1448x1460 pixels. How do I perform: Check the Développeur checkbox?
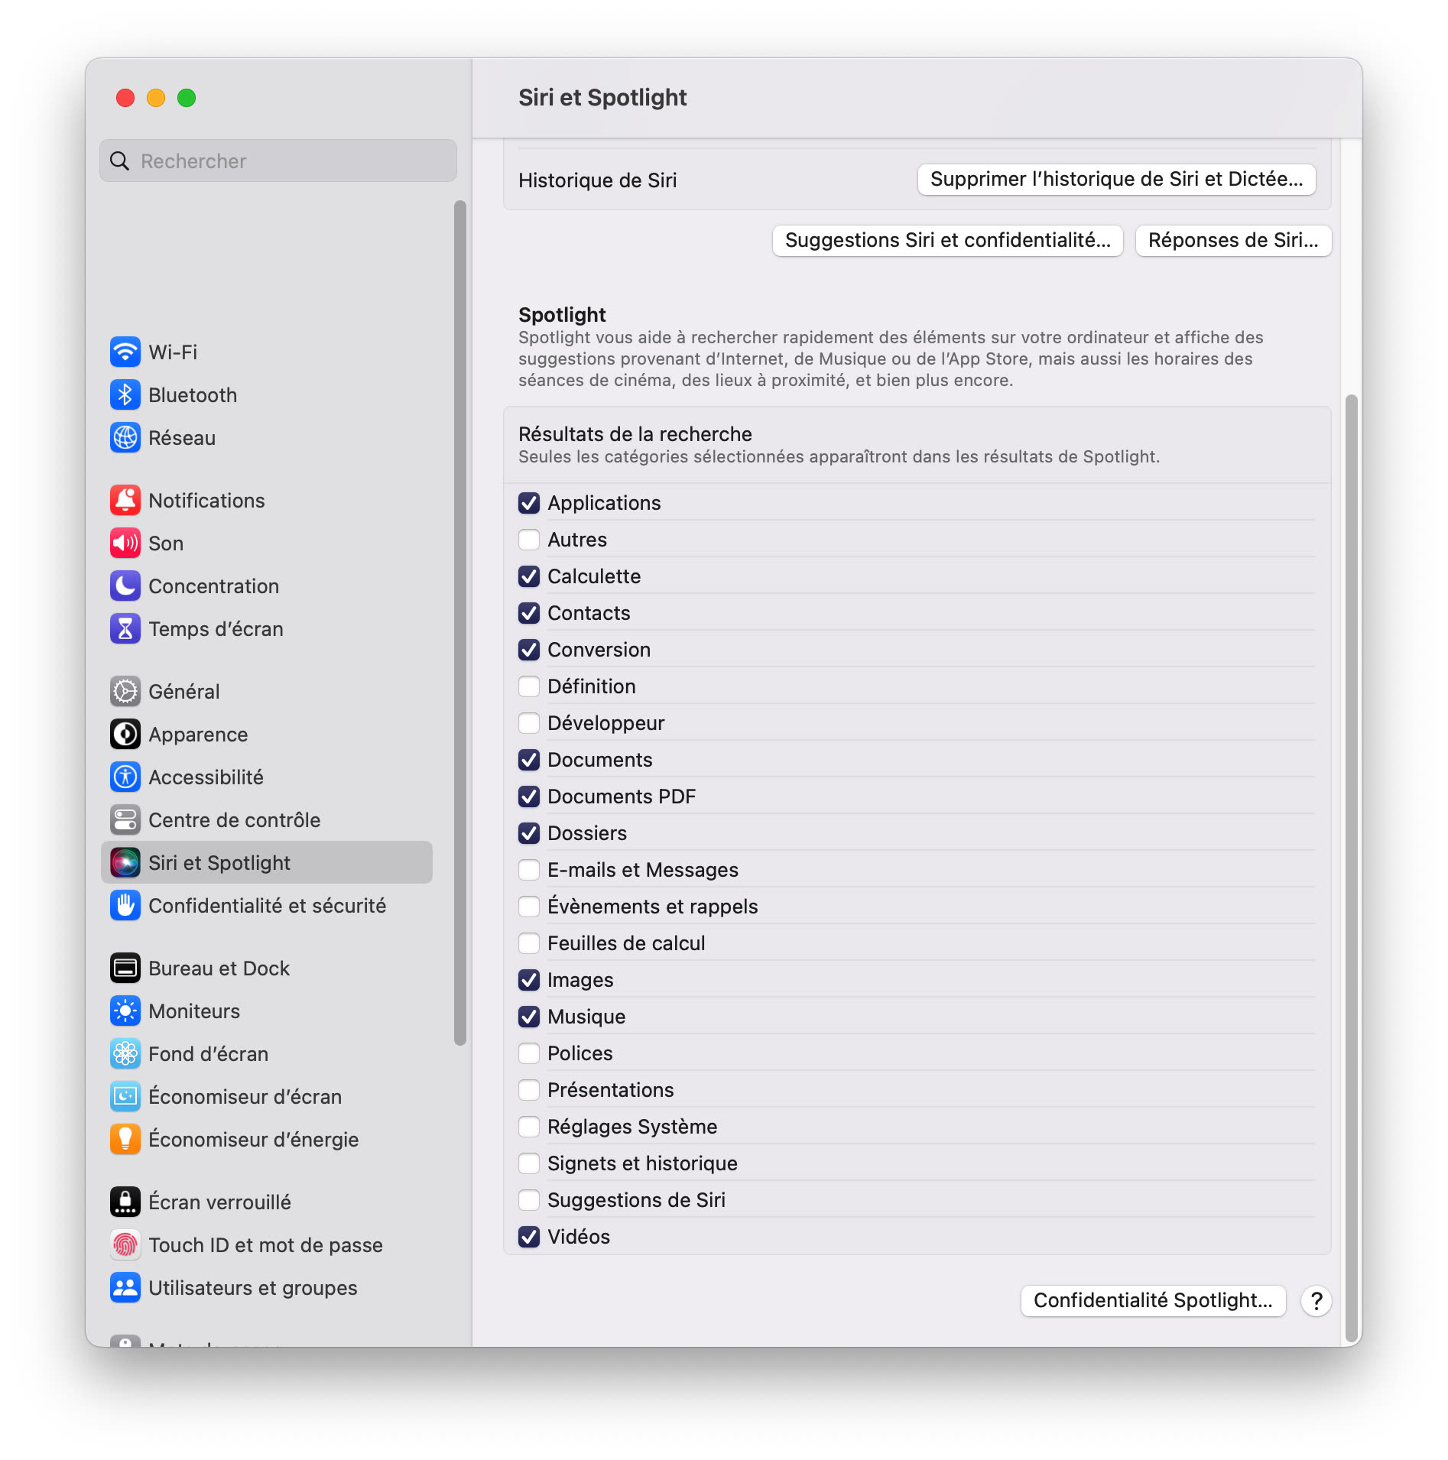[x=529, y=723]
